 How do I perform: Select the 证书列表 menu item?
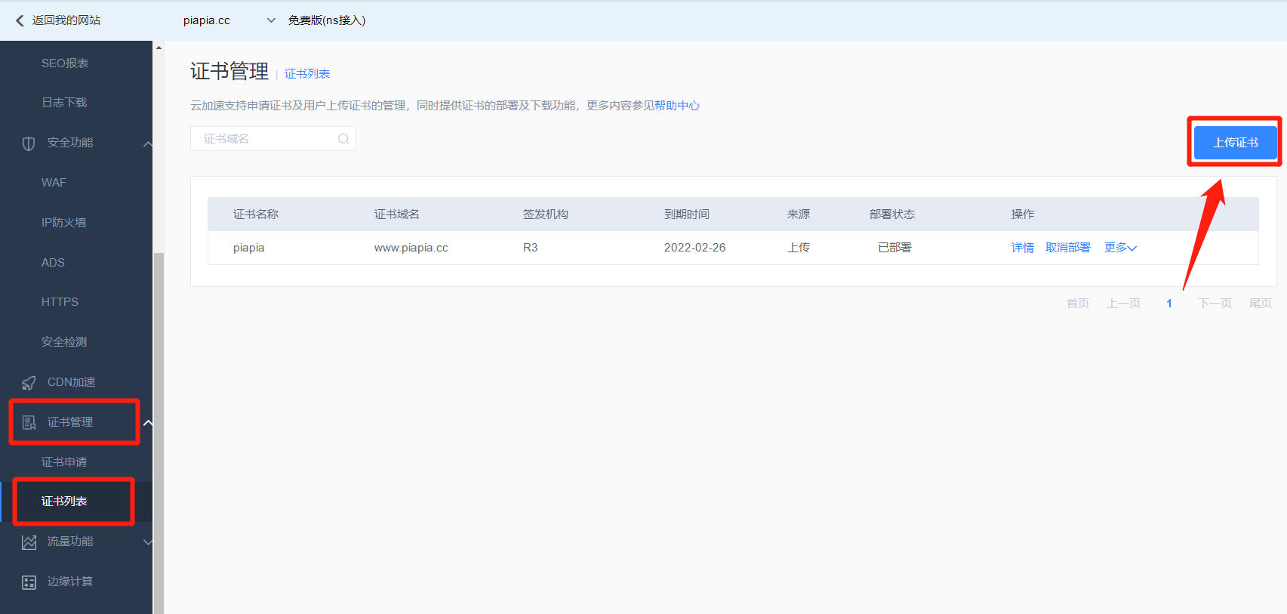click(64, 501)
